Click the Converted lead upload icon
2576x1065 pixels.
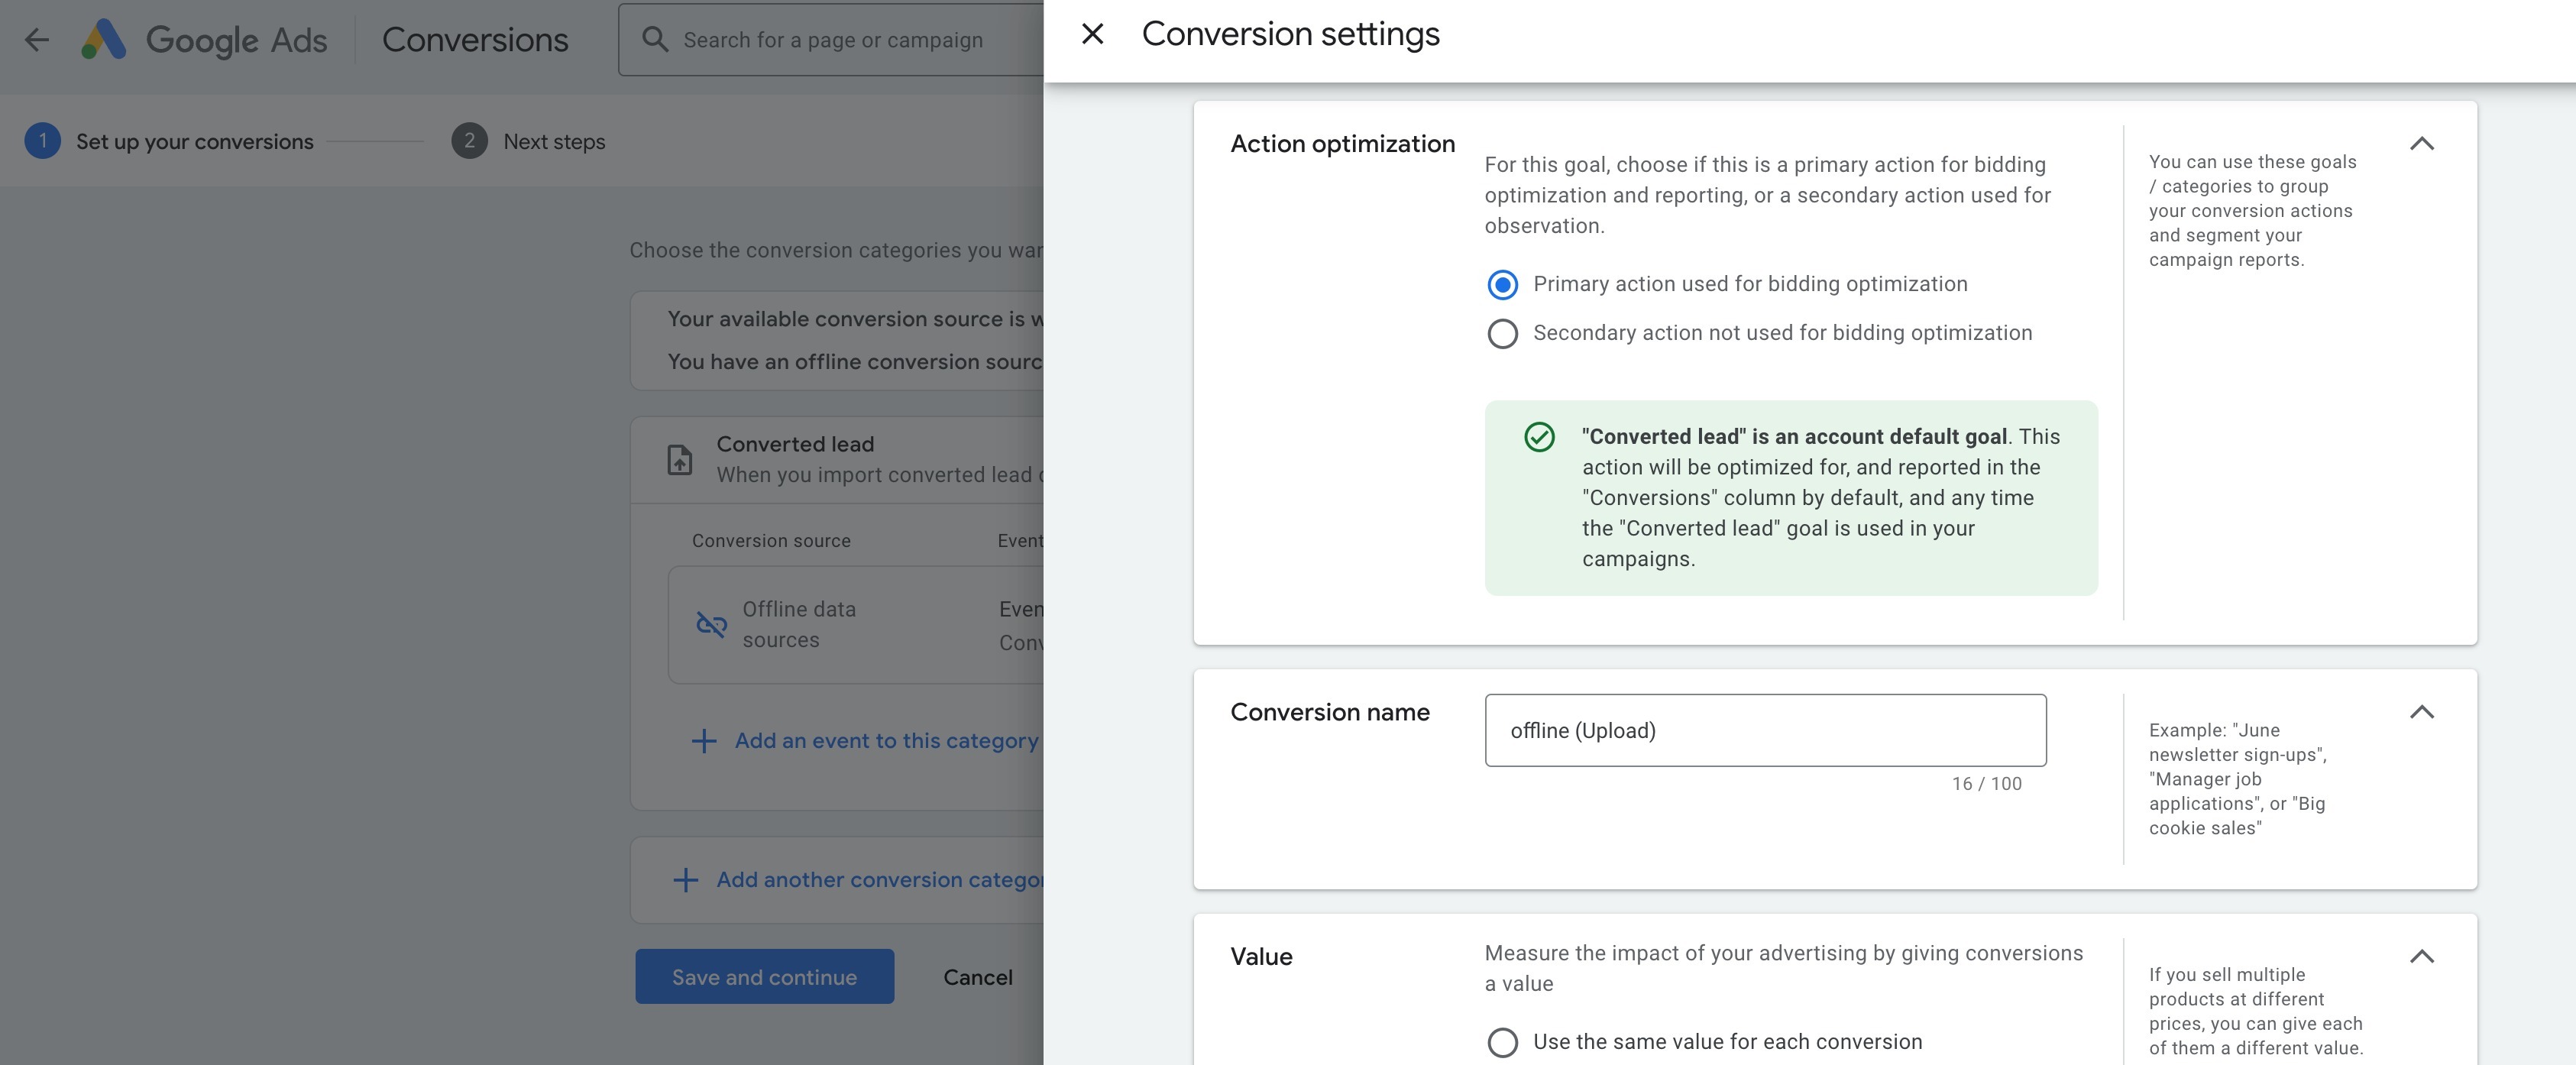click(680, 460)
